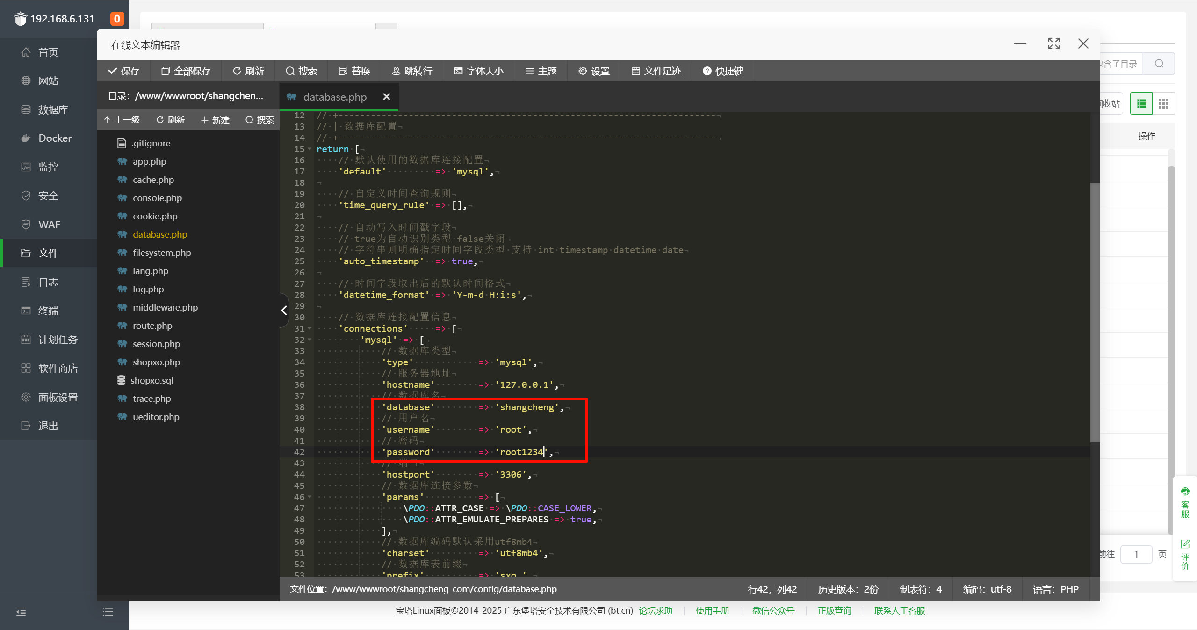This screenshot has width=1197, height=630.
Task: Fold code block at line 15
Action: tap(310, 149)
